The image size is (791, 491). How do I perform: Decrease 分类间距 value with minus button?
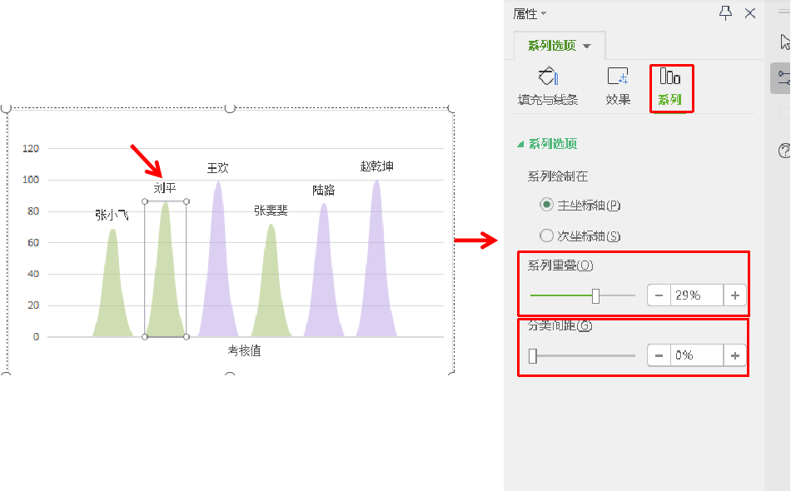(x=659, y=355)
